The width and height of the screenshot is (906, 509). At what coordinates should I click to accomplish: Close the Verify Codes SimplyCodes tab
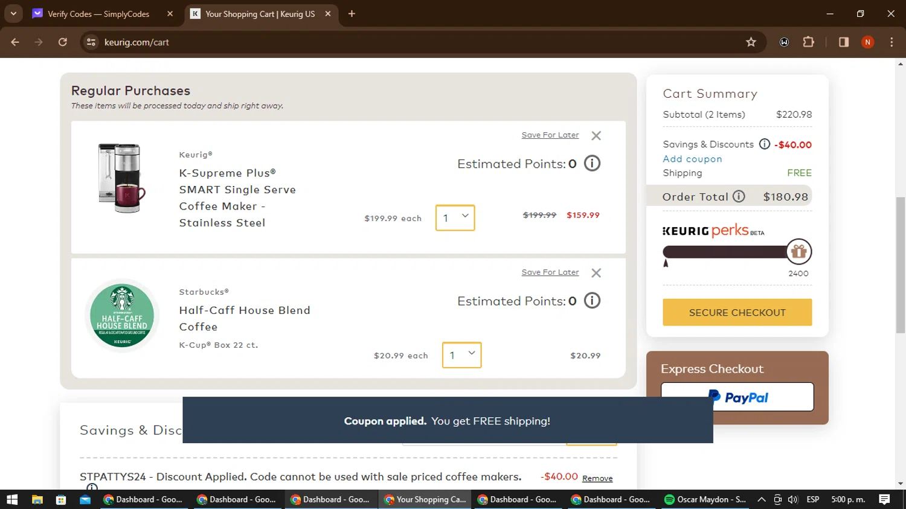point(170,13)
